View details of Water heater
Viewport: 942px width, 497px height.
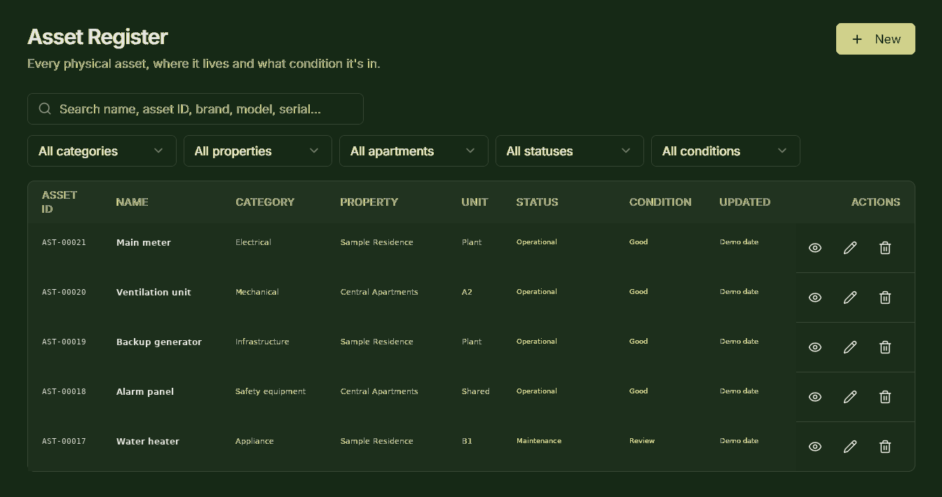click(x=815, y=447)
